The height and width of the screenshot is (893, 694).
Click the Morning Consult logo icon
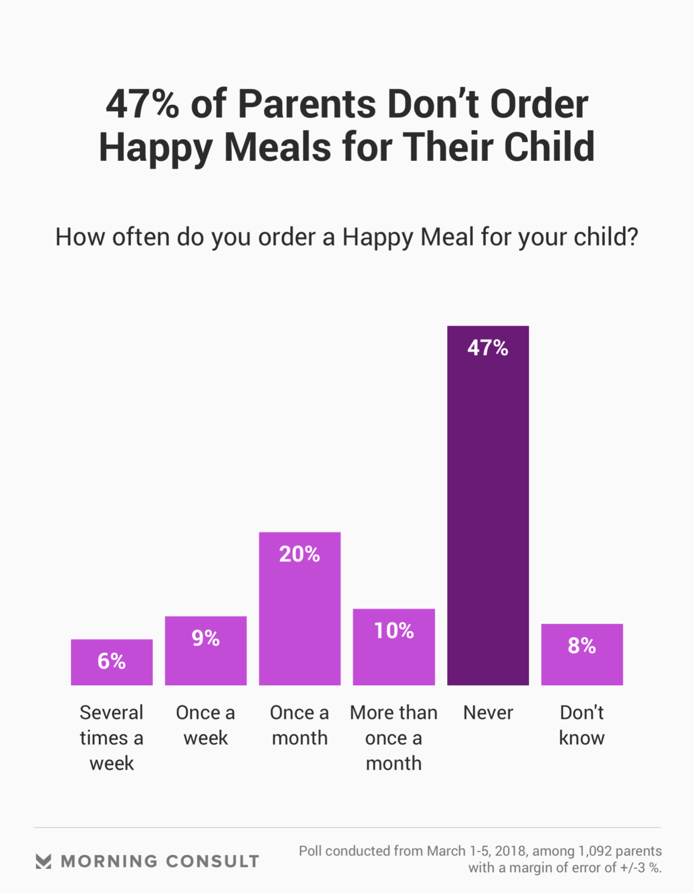(x=43, y=861)
